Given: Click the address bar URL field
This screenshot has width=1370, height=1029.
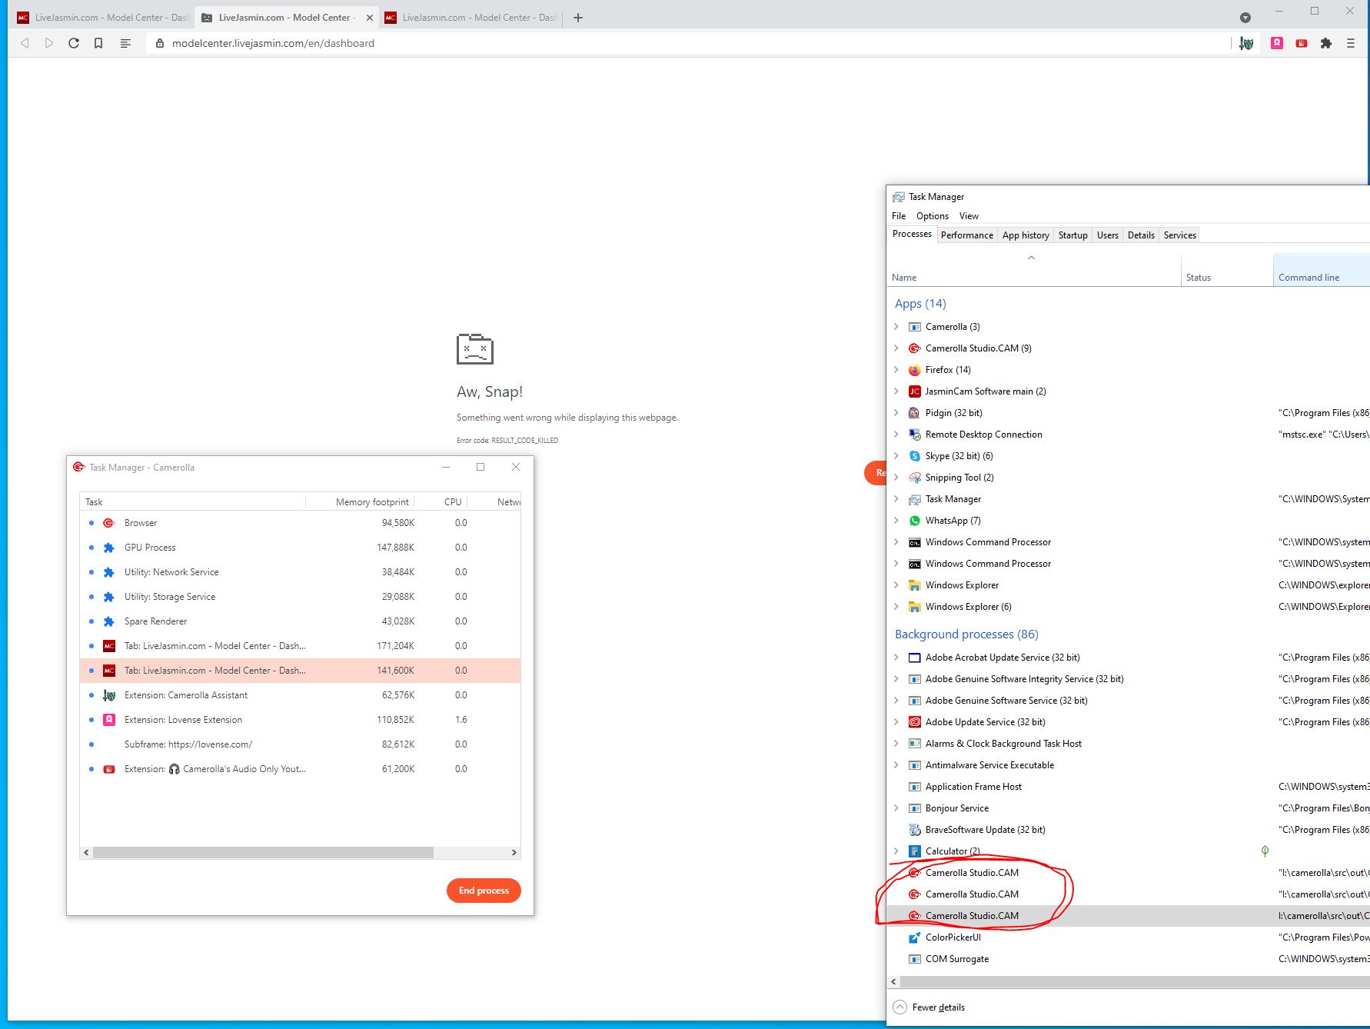Looking at the screenshot, I should 684,43.
